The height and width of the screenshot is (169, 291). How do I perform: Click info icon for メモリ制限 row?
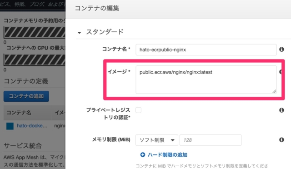coord(281,139)
